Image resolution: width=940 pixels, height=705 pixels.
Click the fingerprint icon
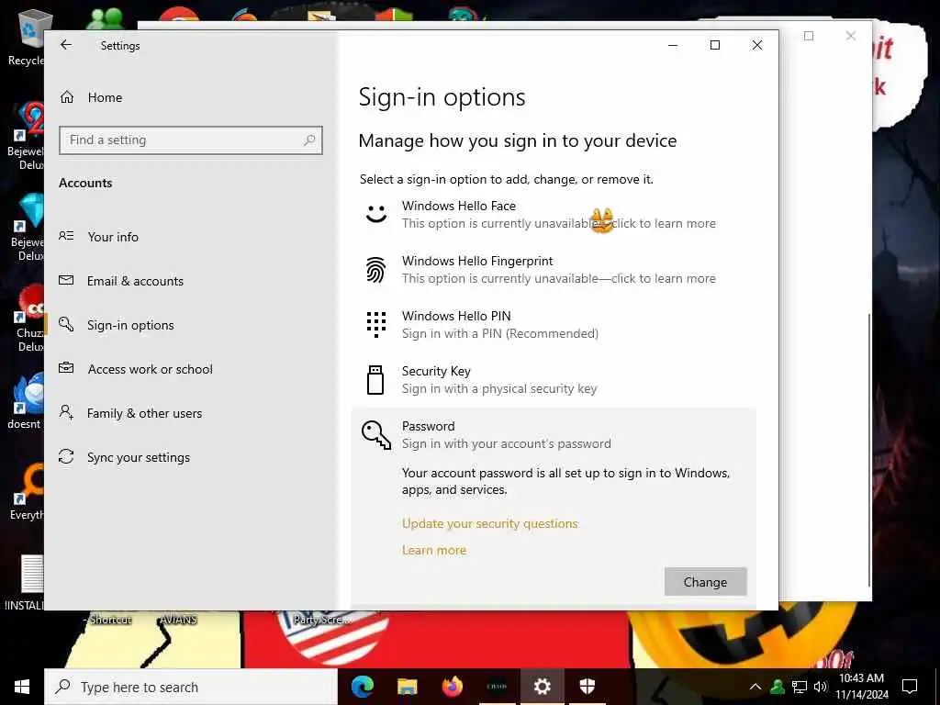pyautogui.click(x=375, y=270)
